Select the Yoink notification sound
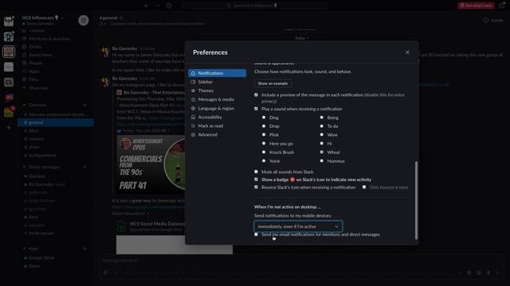 tap(264, 160)
